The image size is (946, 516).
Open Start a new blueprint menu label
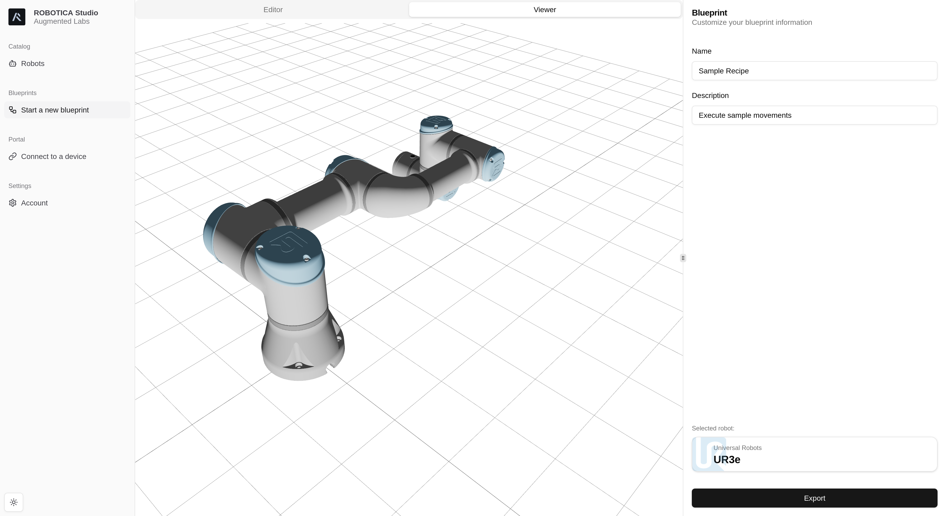[x=55, y=110]
